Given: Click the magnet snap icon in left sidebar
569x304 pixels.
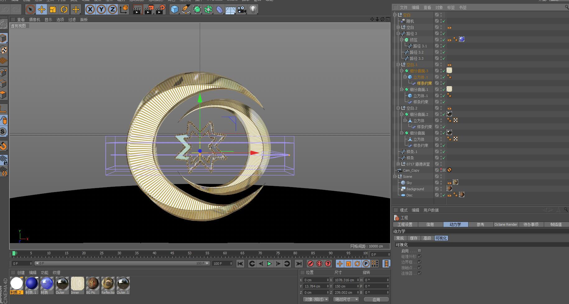Looking at the screenshot, I should point(3,146).
